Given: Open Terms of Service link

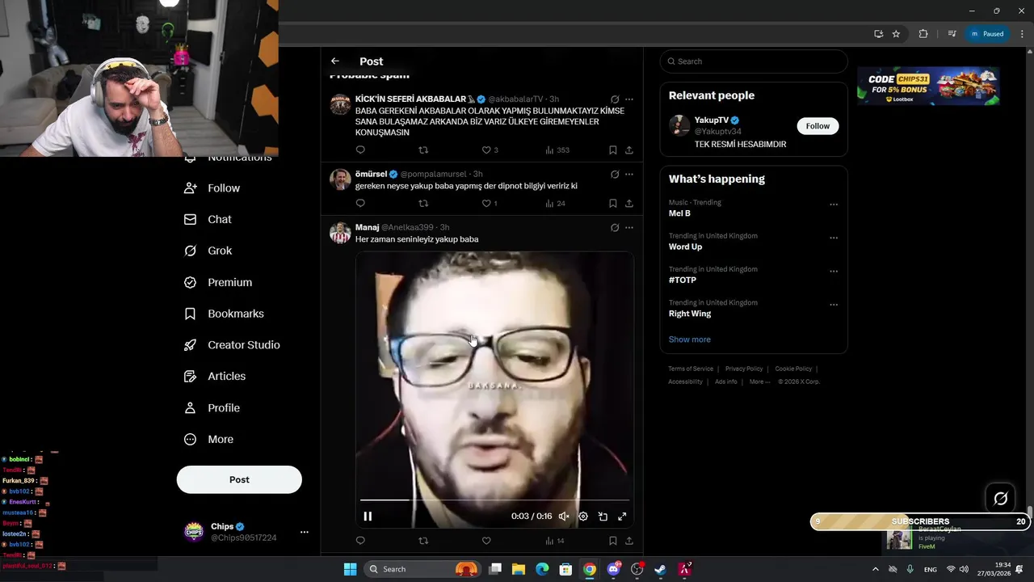Looking at the screenshot, I should pos(691,369).
